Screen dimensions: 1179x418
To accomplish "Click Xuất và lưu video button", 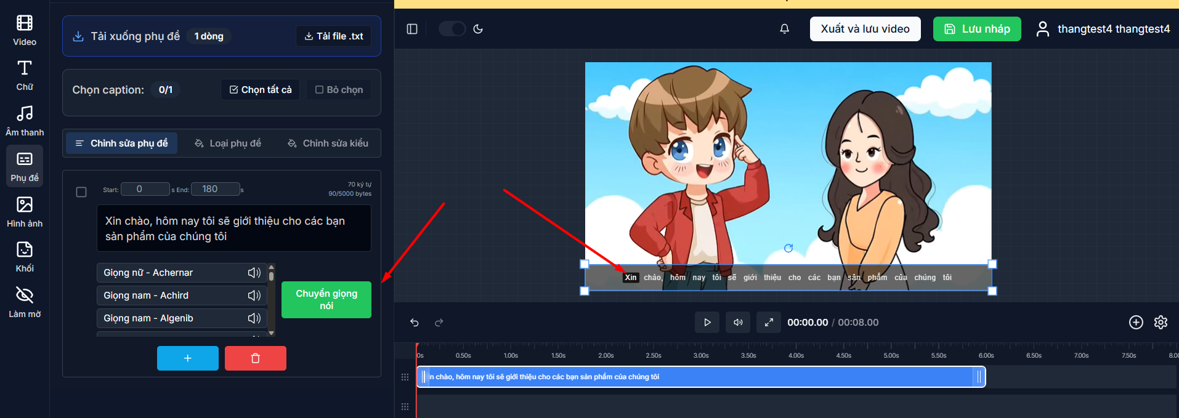I will point(865,29).
